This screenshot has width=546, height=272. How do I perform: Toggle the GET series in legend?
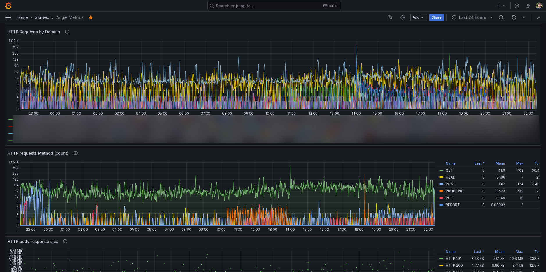click(449, 170)
